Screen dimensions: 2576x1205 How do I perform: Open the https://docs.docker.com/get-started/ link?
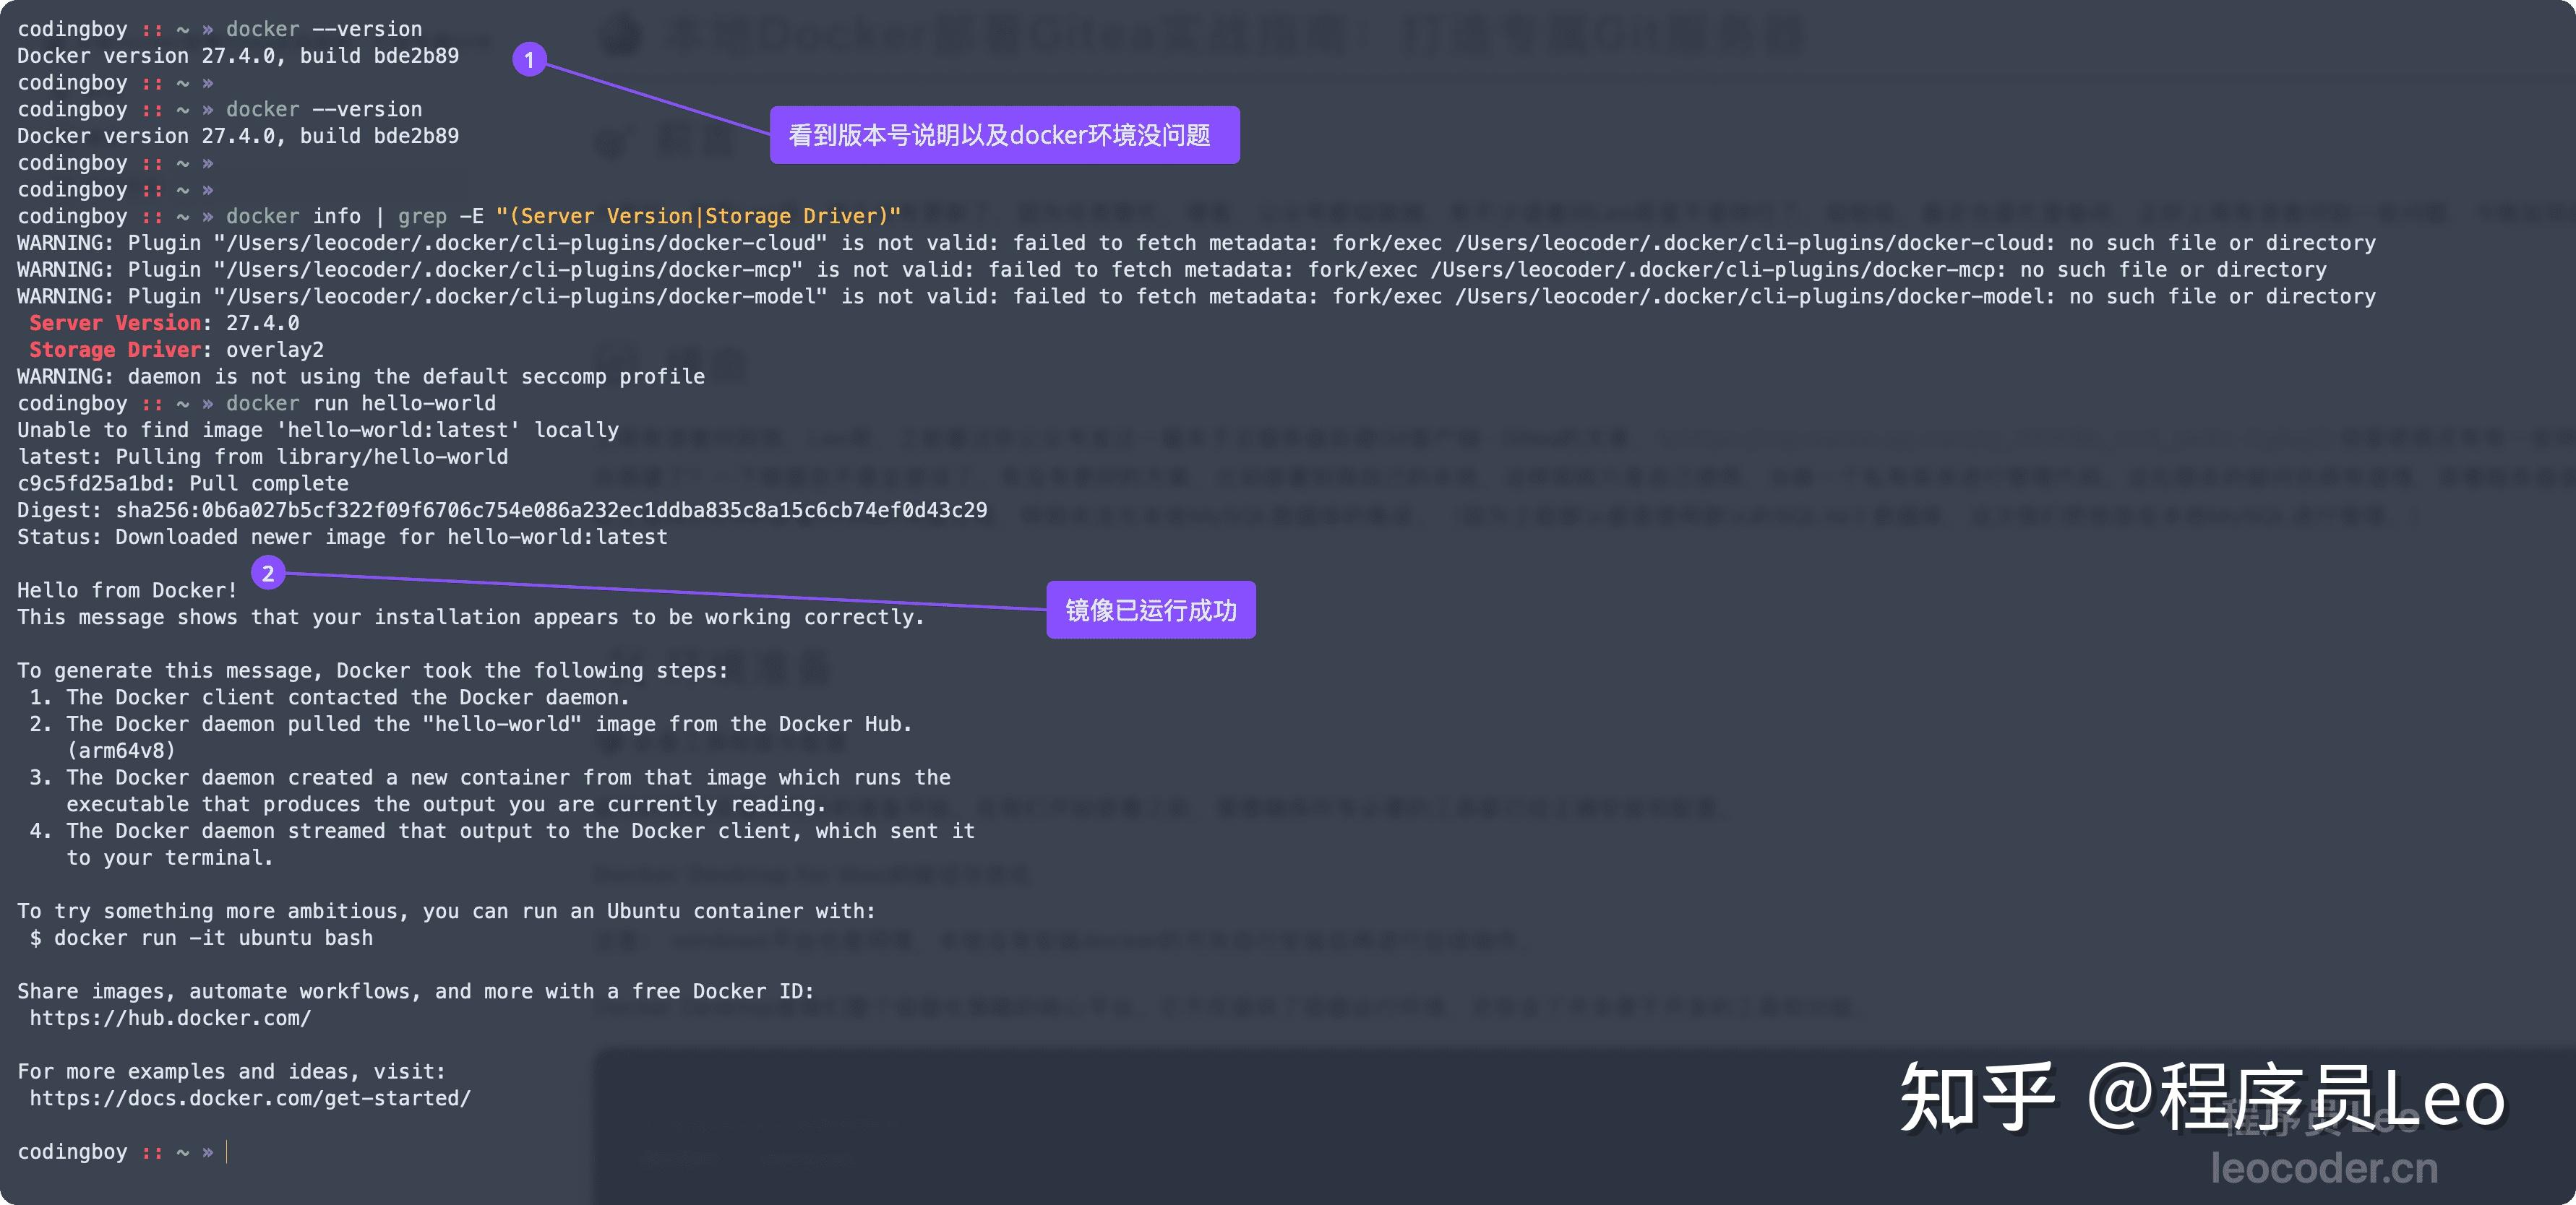(249, 1097)
